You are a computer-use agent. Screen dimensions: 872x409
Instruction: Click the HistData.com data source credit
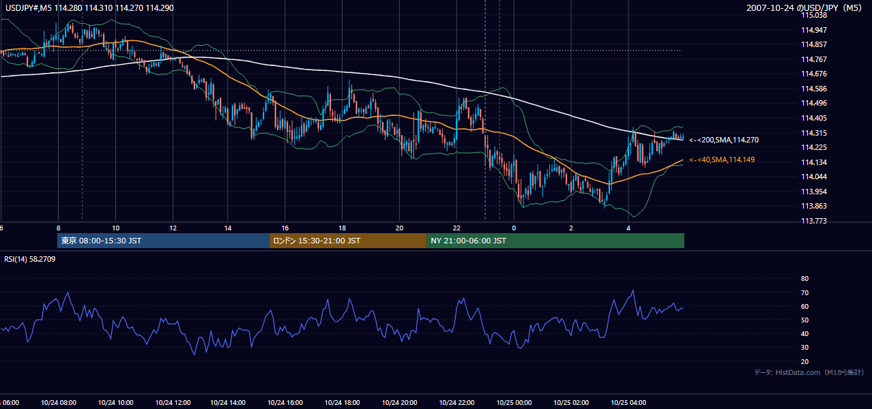pos(809,372)
